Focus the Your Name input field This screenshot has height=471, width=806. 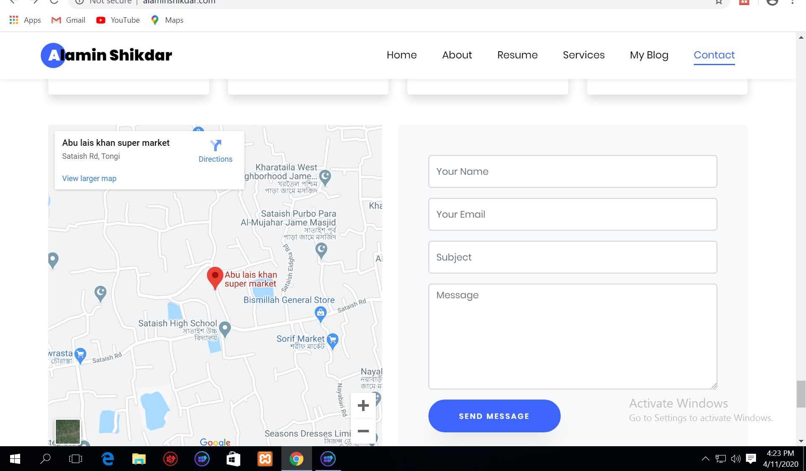tap(572, 171)
